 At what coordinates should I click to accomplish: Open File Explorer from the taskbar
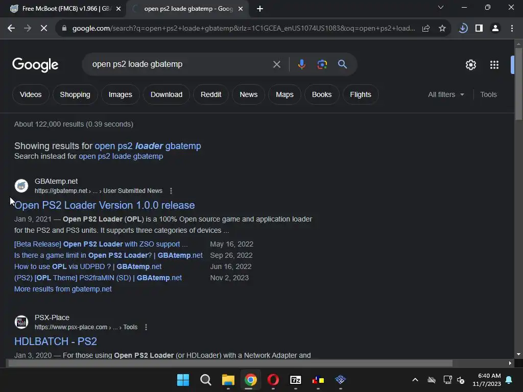[228, 380]
